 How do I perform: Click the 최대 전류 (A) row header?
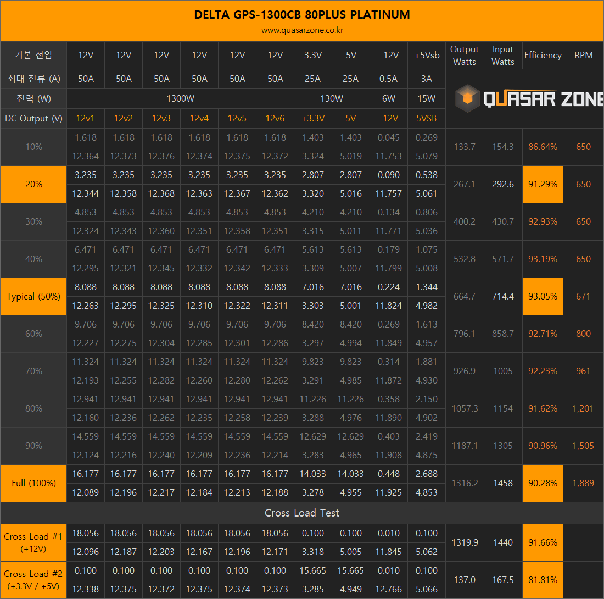33,79
